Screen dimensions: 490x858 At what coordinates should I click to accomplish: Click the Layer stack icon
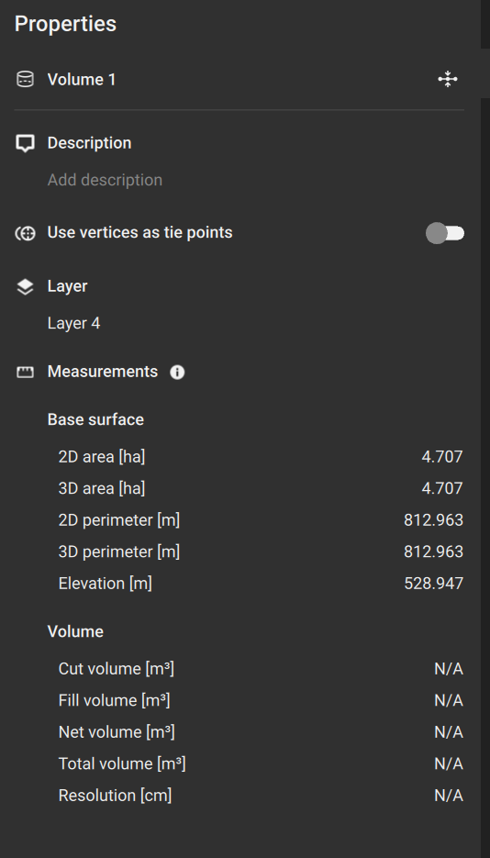25,286
